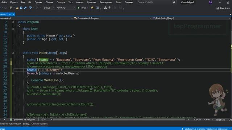
Task: Collapse the Main method code block
Action: tap(13, 53)
